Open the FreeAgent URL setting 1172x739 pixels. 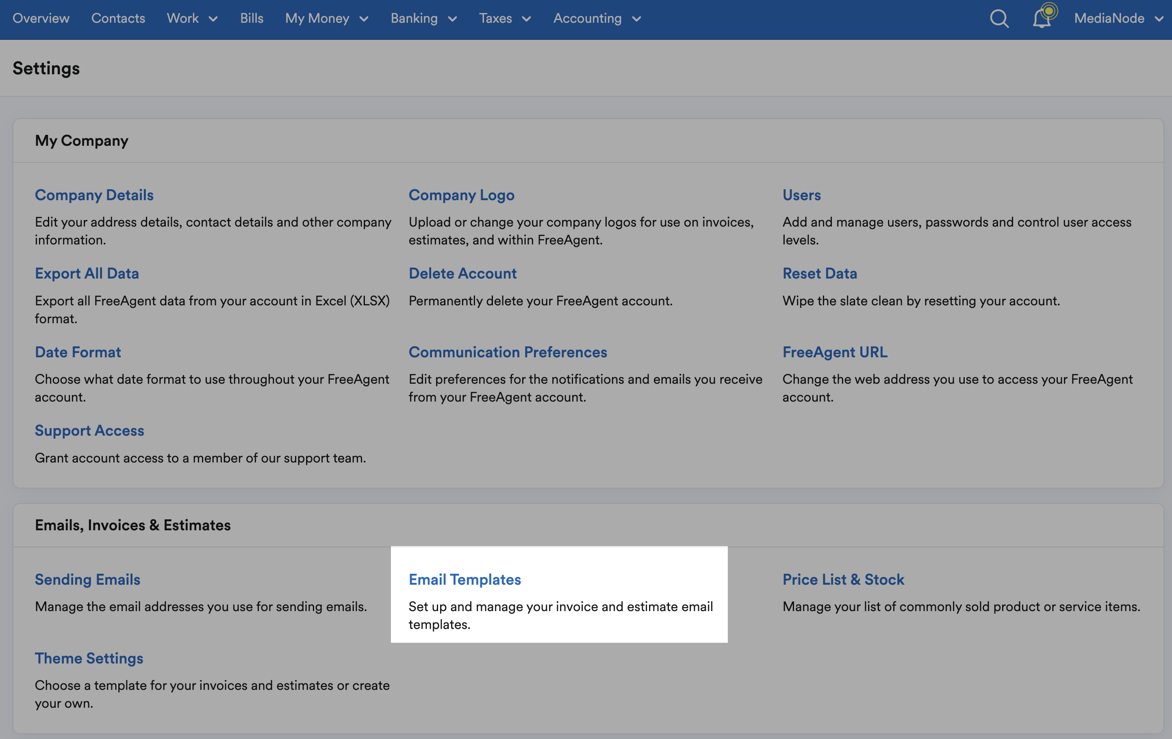(835, 352)
